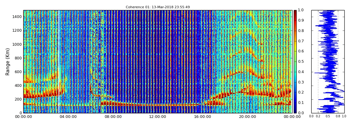This screenshot has width=352, height=124.
Task: Click the 16:00:00 time axis label
Action: tap(203, 117)
